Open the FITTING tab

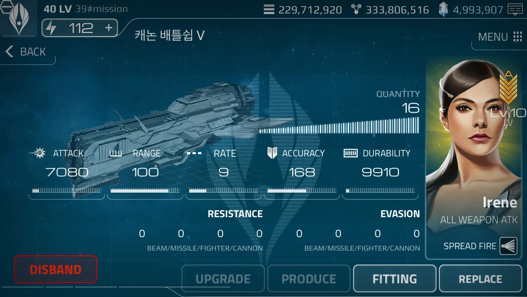click(395, 278)
